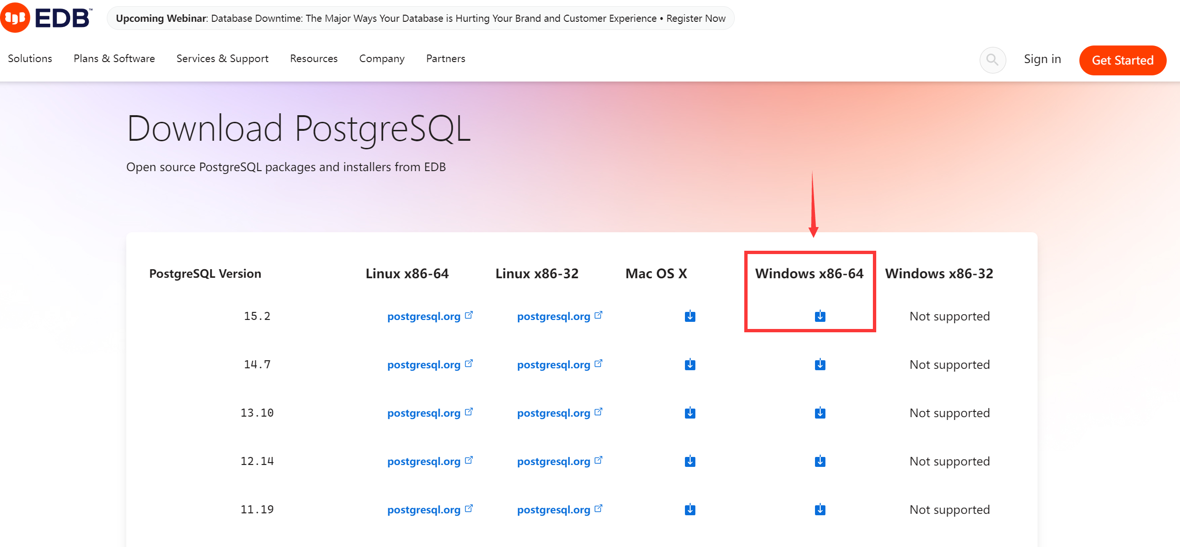
Task: Open postgresql.org Linux x86-64 link for 12.14
Action: [430, 461]
